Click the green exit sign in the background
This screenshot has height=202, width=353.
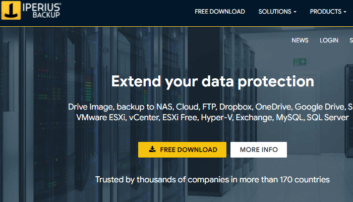click(x=300, y=61)
